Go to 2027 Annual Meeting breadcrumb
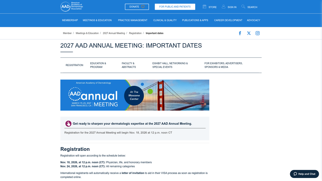This screenshot has height=181, width=322. pos(114,33)
